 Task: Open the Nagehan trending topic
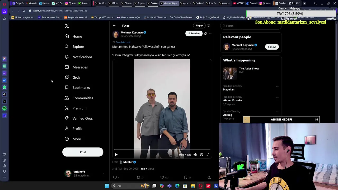click(229, 89)
